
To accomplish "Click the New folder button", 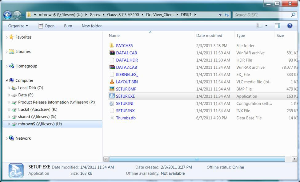I will point(91,26).
